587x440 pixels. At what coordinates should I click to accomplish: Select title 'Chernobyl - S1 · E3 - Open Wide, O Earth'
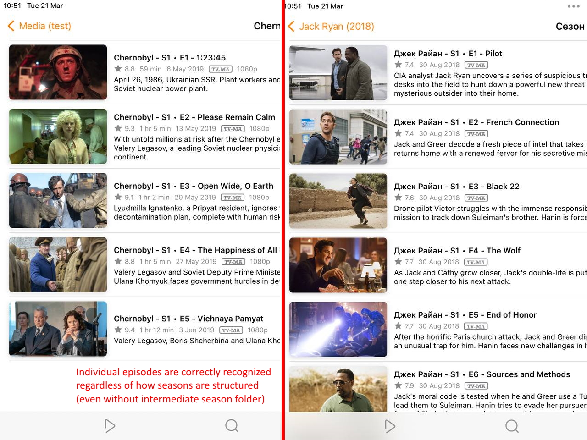tap(194, 186)
